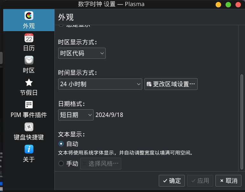Expand the 24 小时制 time format dropdown

coord(100,84)
